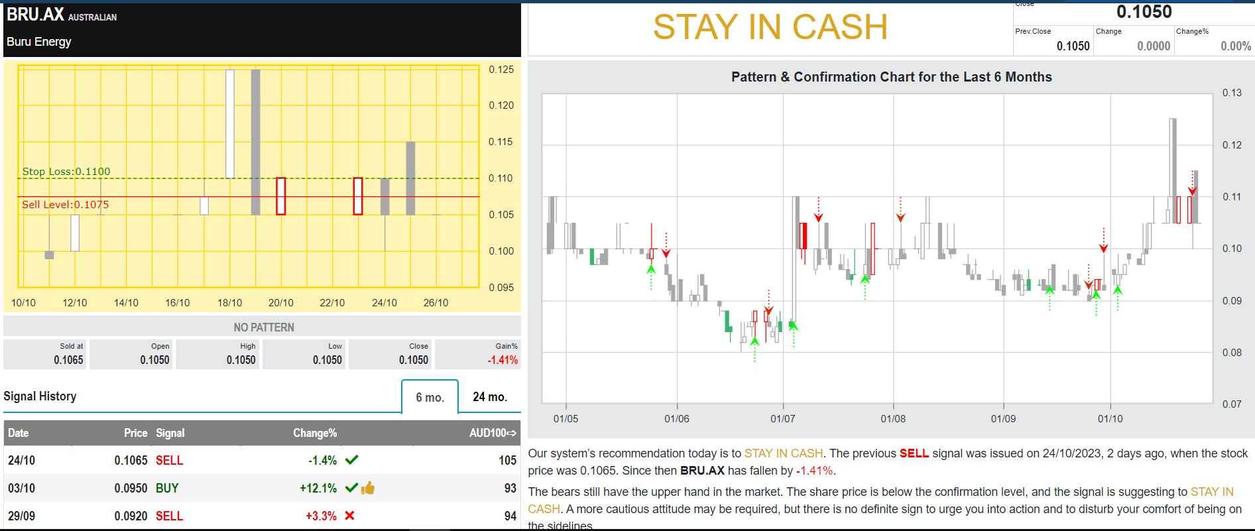Click the green checkmark in 24/10 row
Screen dimensions: 1255x531
click(x=352, y=460)
